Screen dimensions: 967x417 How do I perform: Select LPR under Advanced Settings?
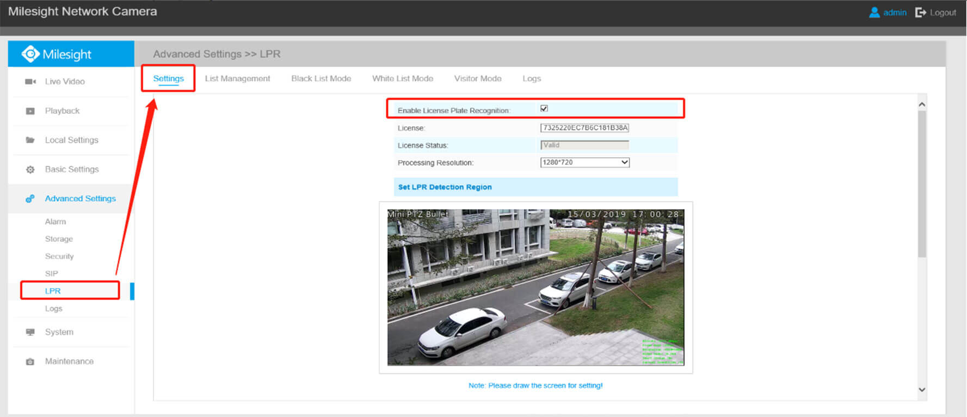53,291
